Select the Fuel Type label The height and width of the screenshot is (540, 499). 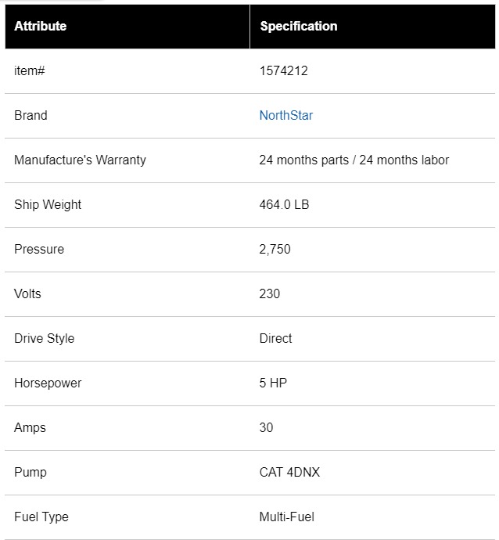point(41,517)
